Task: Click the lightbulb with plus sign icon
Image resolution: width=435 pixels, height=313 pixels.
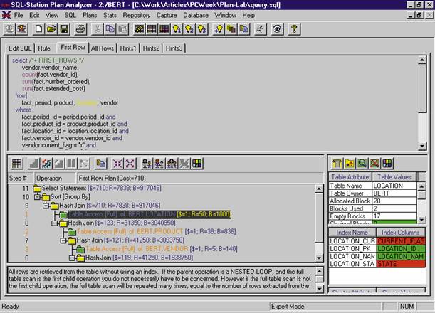Action: [x=219, y=29]
